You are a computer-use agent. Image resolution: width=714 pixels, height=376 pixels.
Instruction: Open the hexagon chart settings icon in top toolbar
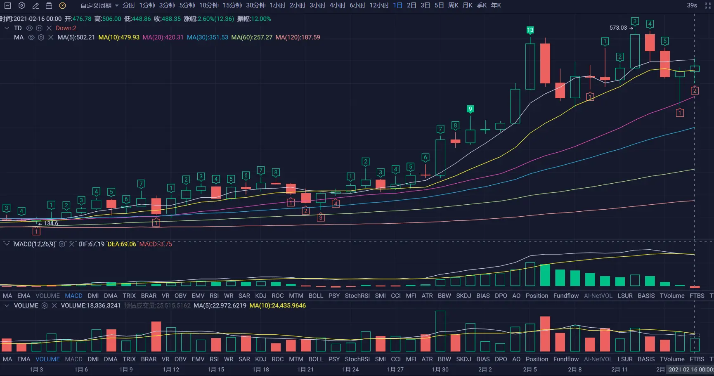pos(21,5)
